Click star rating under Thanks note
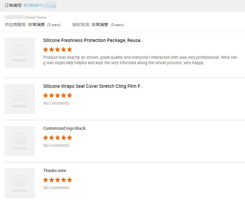Viewport: 245px width, 202px height. point(58,180)
